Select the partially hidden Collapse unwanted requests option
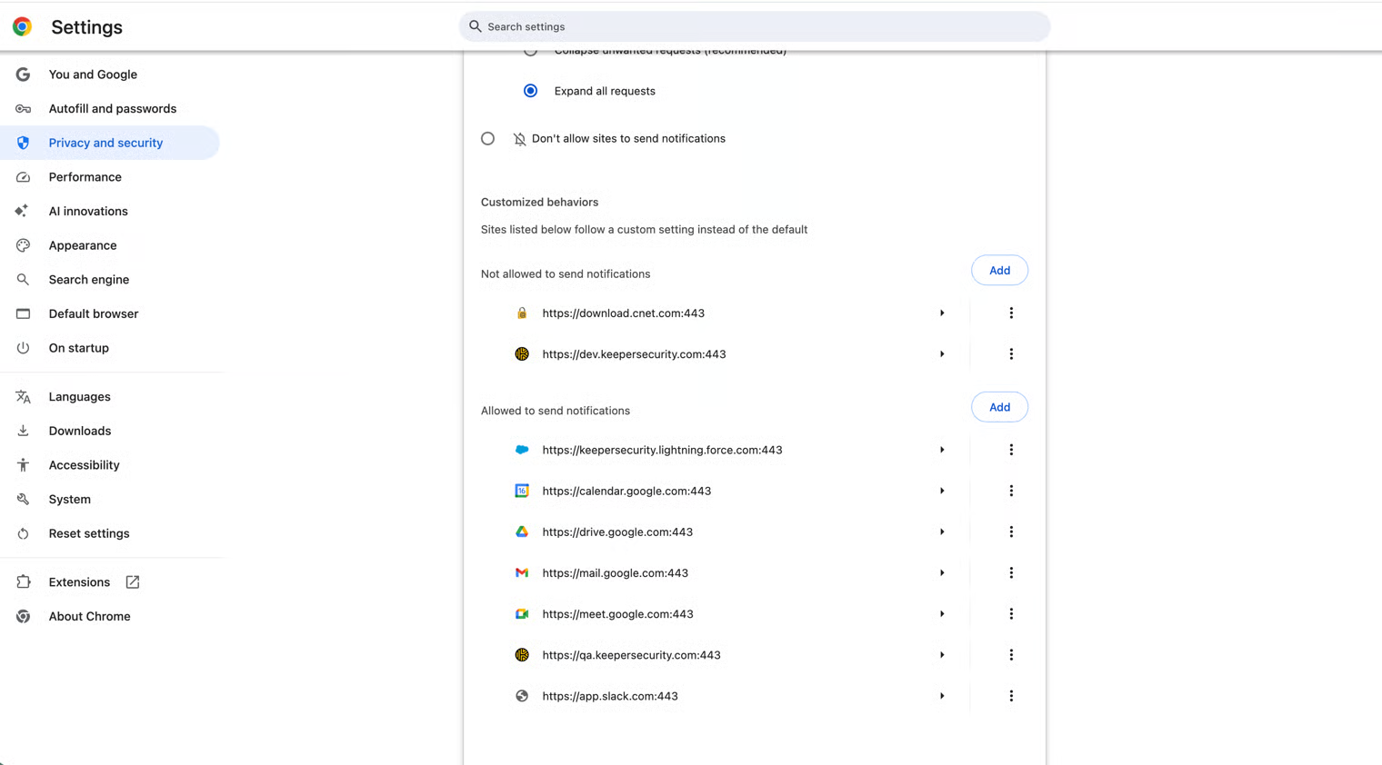 (531, 53)
